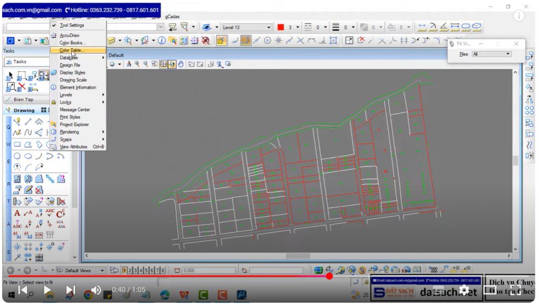Click the Fit View icon in view toolbar
The width and height of the screenshot is (539, 304).
163,64
